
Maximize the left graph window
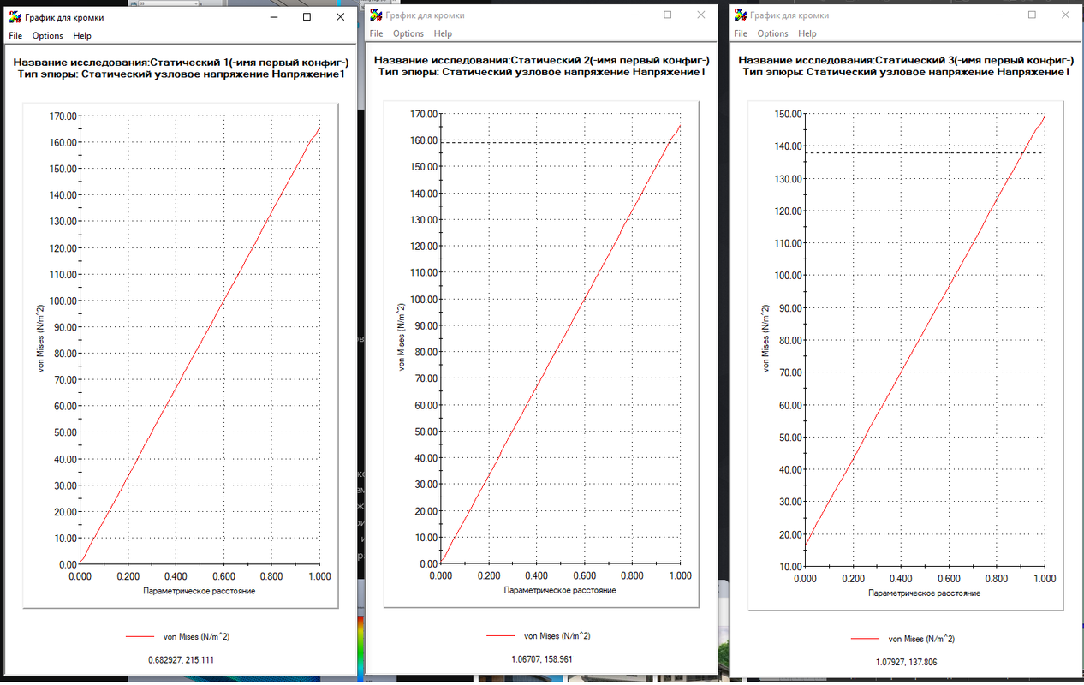(x=307, y=17)
